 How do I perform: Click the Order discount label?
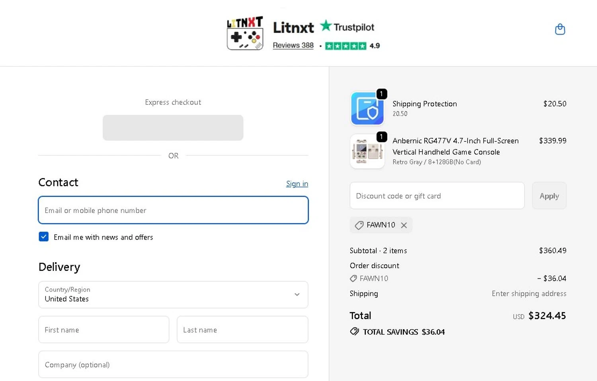374,265
